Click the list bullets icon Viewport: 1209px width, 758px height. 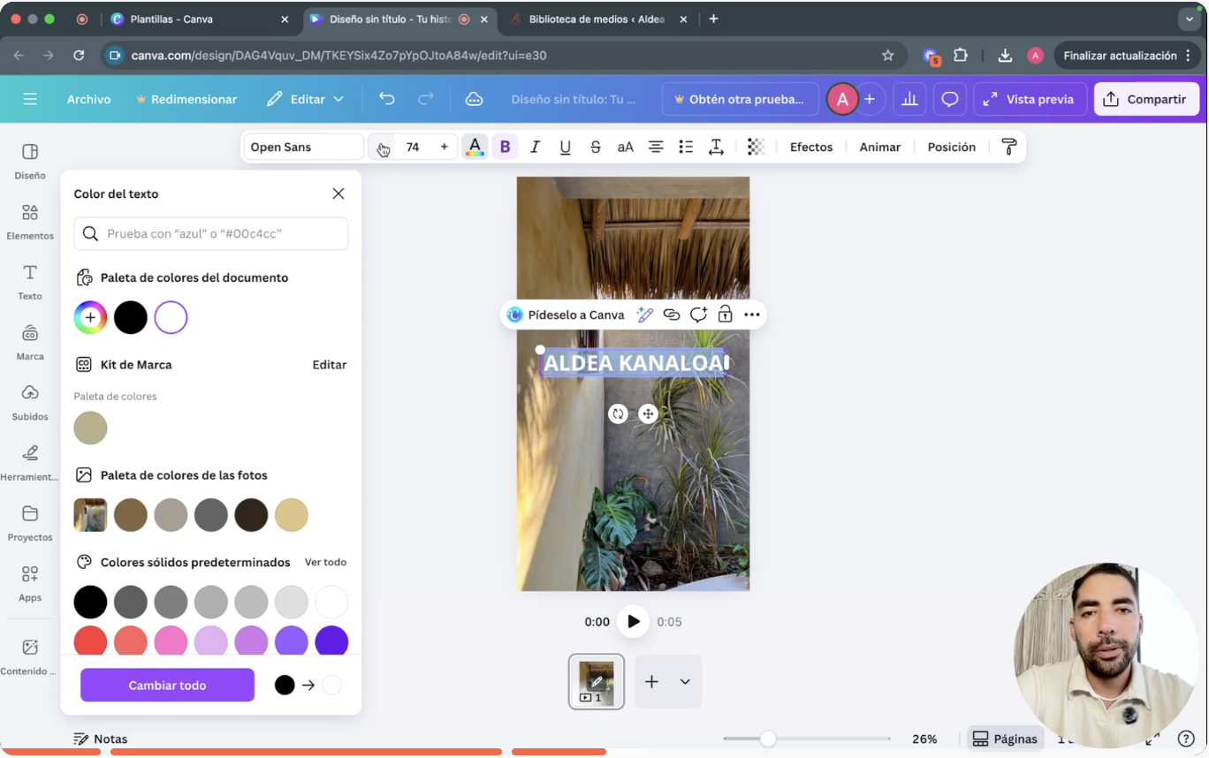(686, 148)
